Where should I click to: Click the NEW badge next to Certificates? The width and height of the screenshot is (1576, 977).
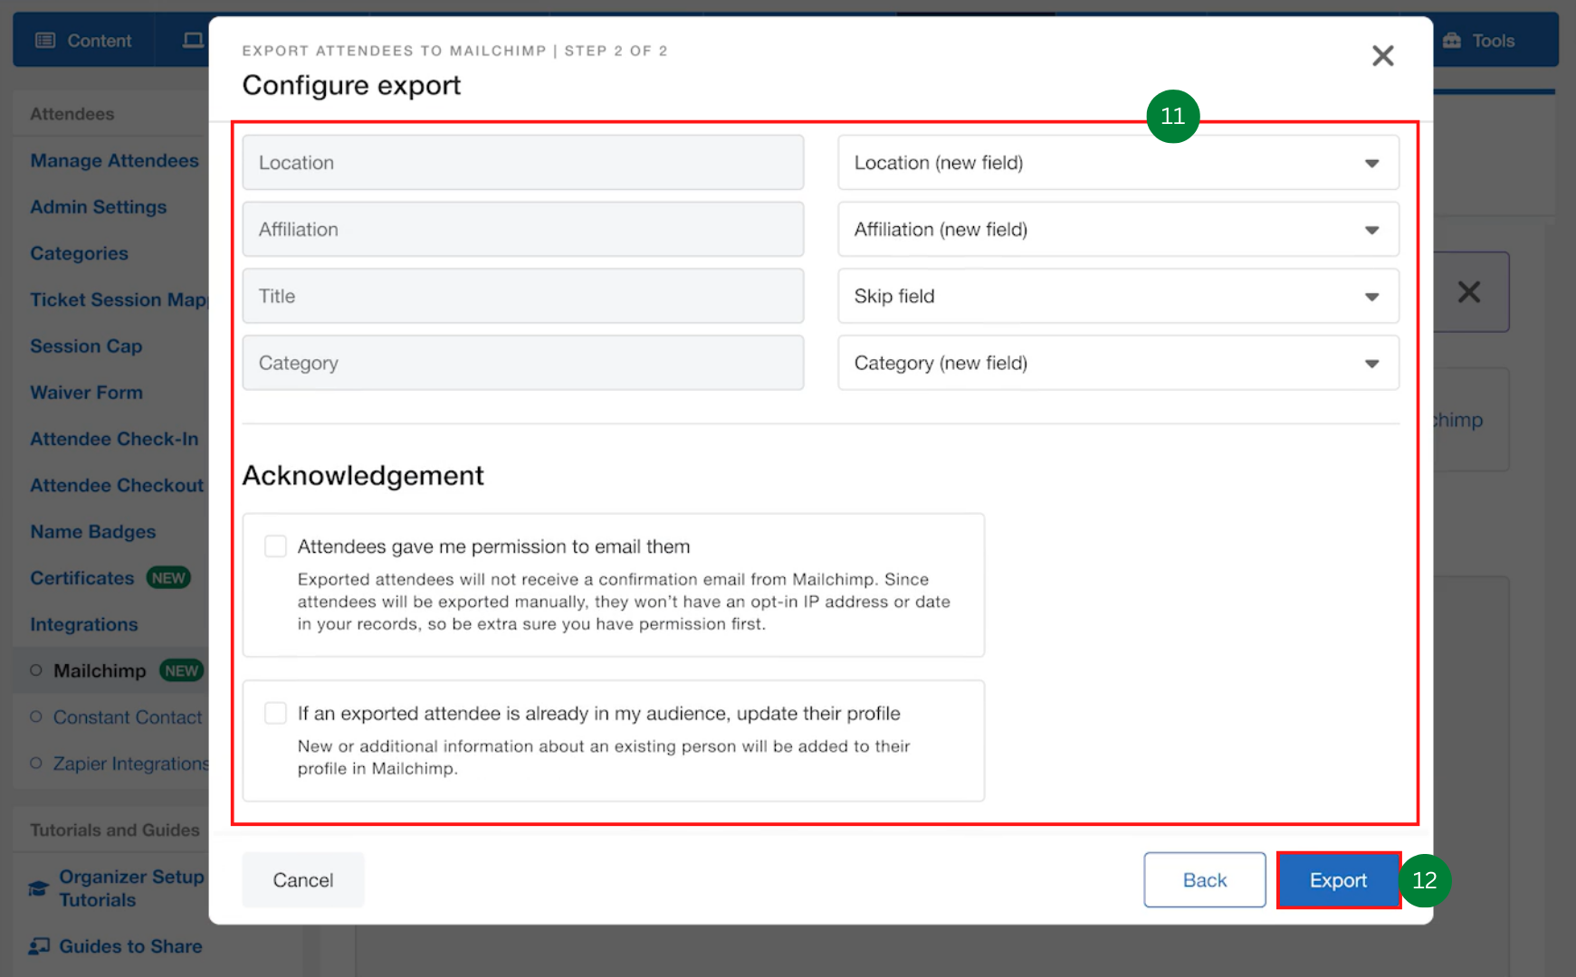(x=168, y=578)
